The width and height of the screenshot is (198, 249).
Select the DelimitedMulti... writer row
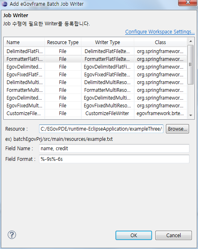96,82
